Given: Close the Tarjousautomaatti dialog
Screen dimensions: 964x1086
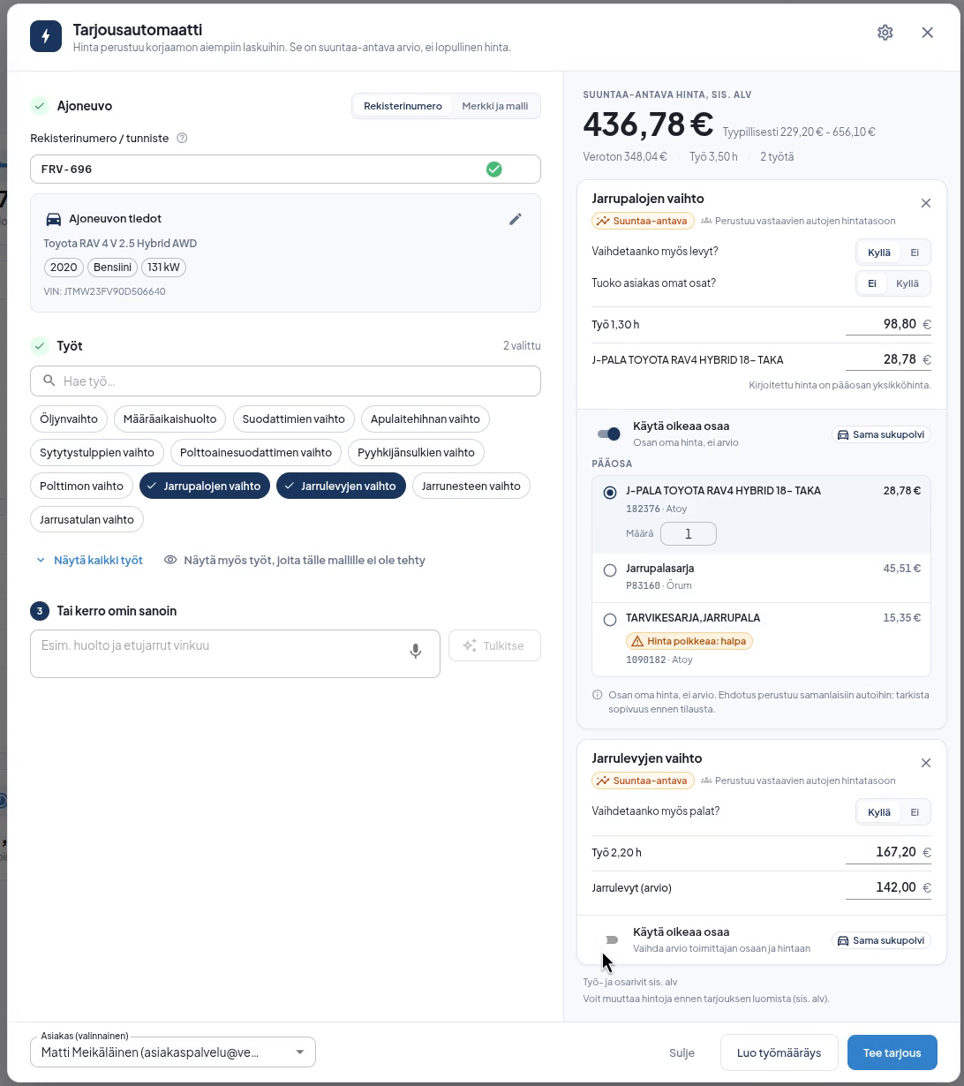Looking at the screenshot, I should [x=927, y=33].
